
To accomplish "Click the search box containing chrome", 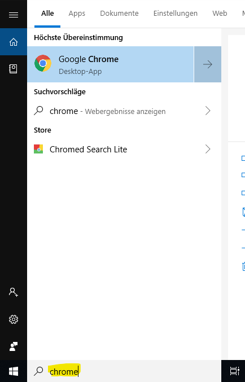I will pyautogui.click(x=124, y=371).
